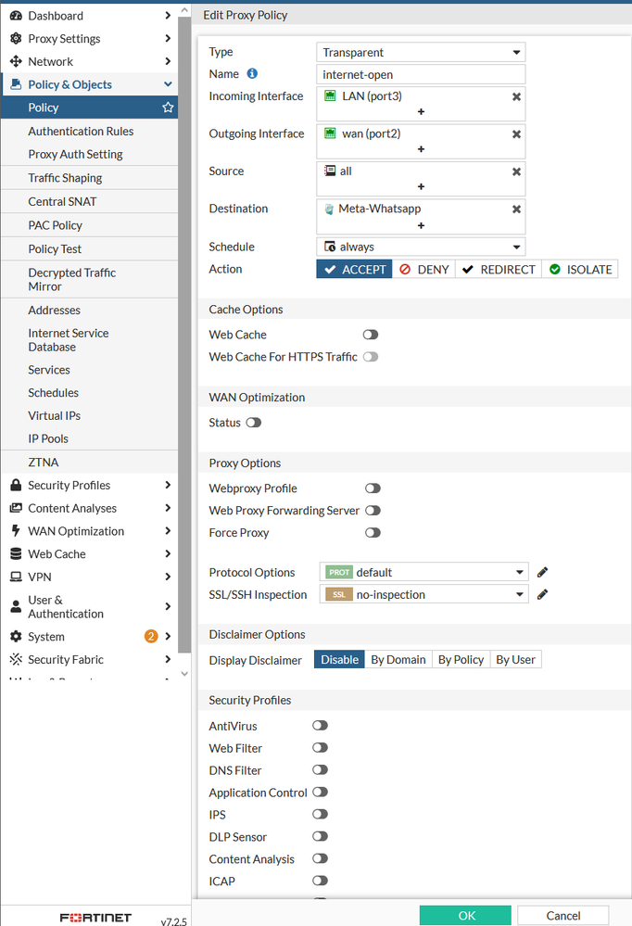
Task: Remove the 'all' source entry
Action: tap(516, 171)
